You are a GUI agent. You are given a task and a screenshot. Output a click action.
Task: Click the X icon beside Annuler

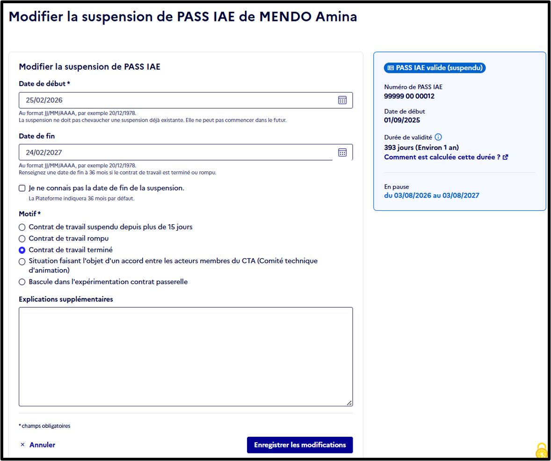(x=22, y=445)
